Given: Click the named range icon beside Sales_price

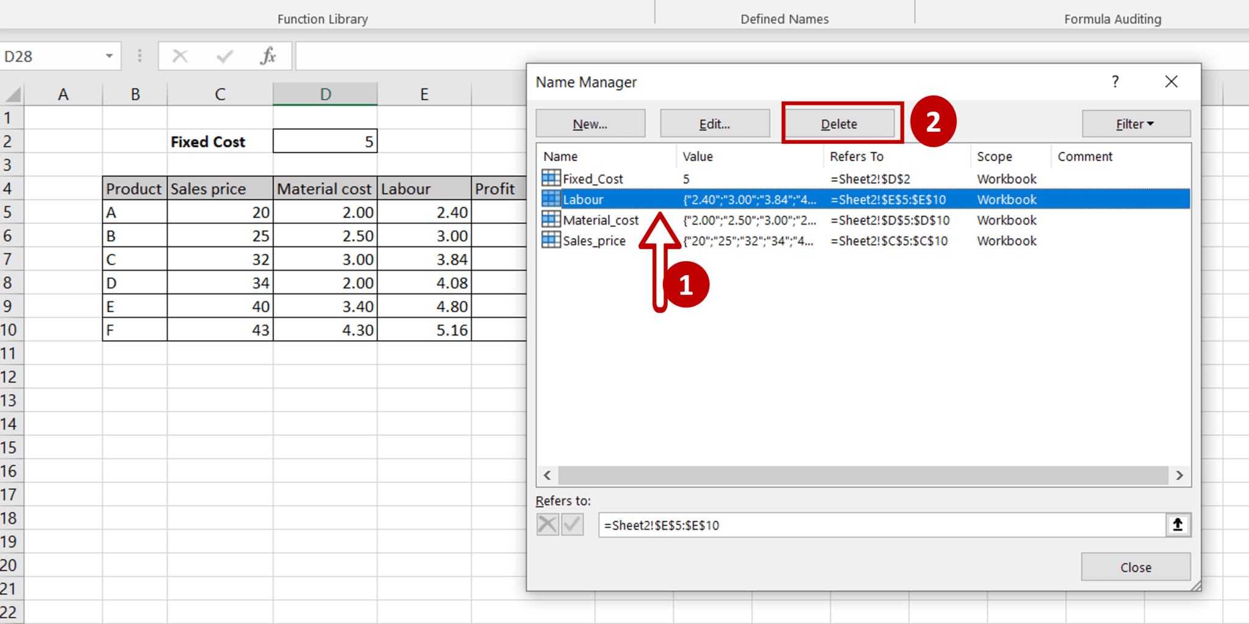Looking at the screenshot, I should pos(550,240).
